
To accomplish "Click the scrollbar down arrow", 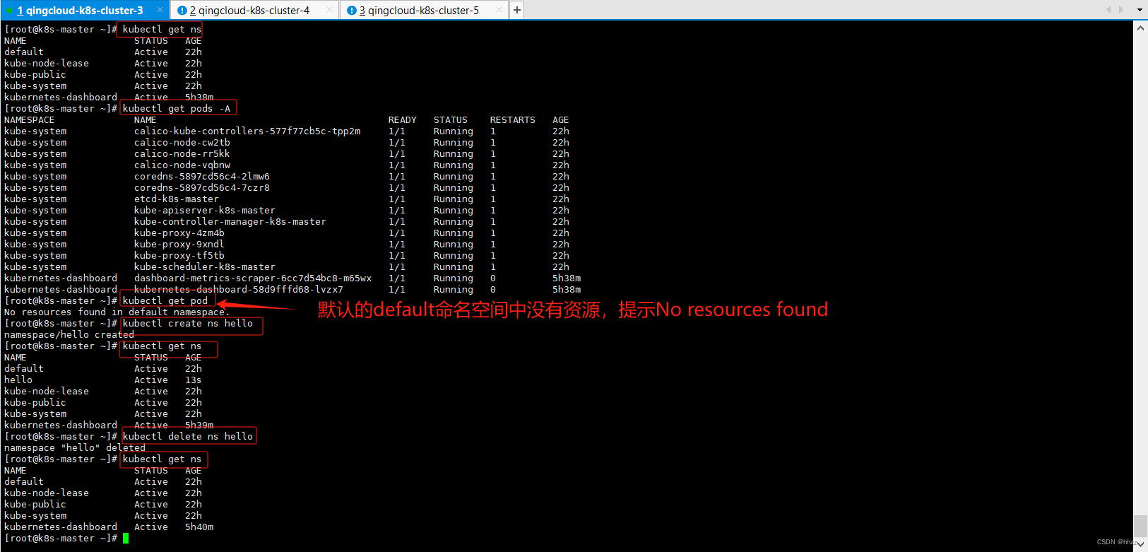I will (1140, 545).
